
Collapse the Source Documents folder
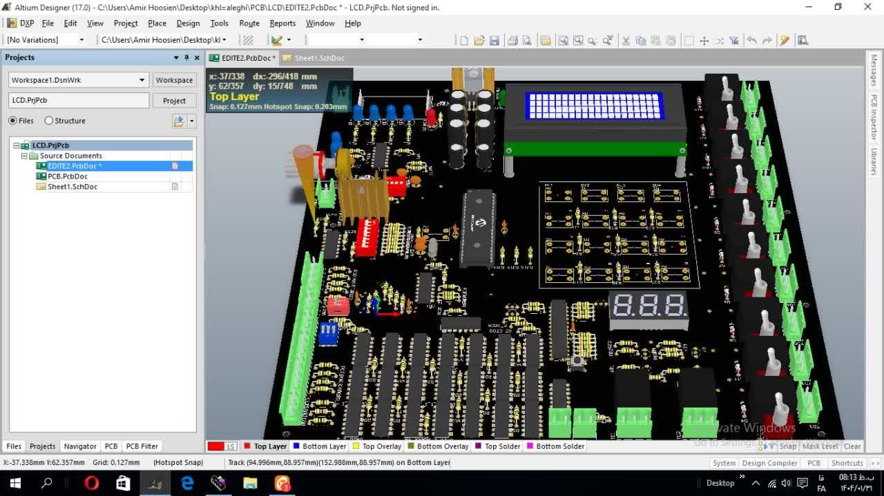[24, 156]
